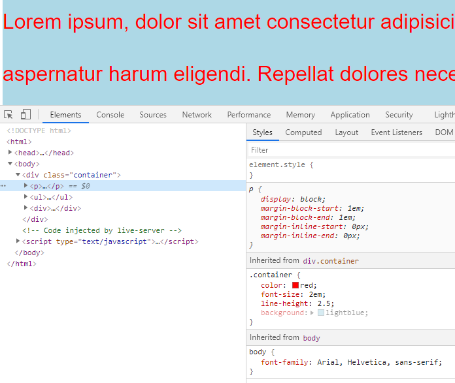Open the Sources panel tab
455x383 pixels.
click(153, 115)
